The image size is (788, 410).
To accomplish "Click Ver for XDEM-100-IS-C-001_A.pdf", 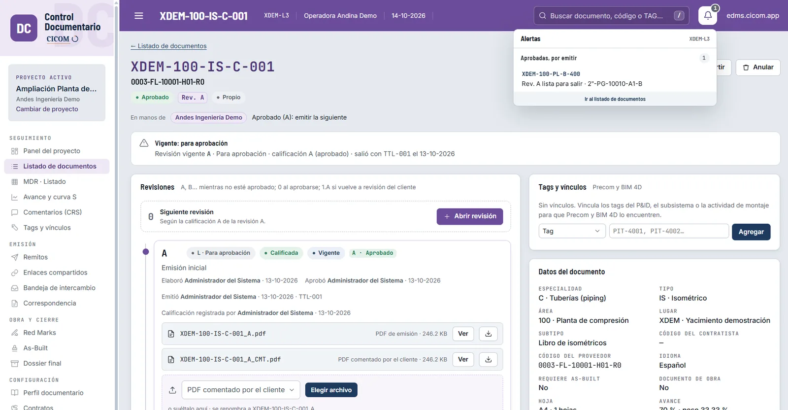I will tap(463, 334).
